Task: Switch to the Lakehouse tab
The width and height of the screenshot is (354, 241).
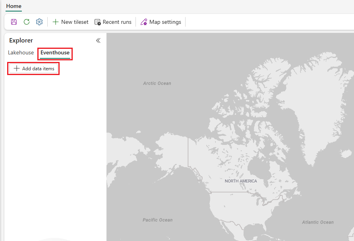Action: (x=21, y=52)
